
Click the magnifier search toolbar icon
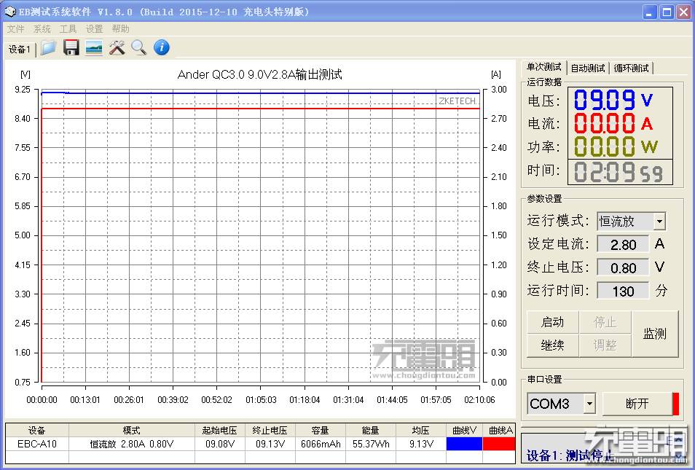pyautogui.click(x=138, y=47)
